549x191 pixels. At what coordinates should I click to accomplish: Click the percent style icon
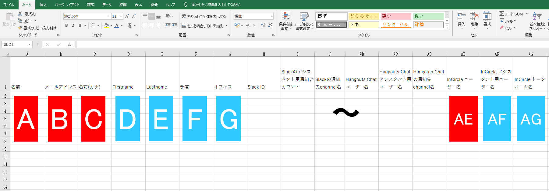point(247,26)
